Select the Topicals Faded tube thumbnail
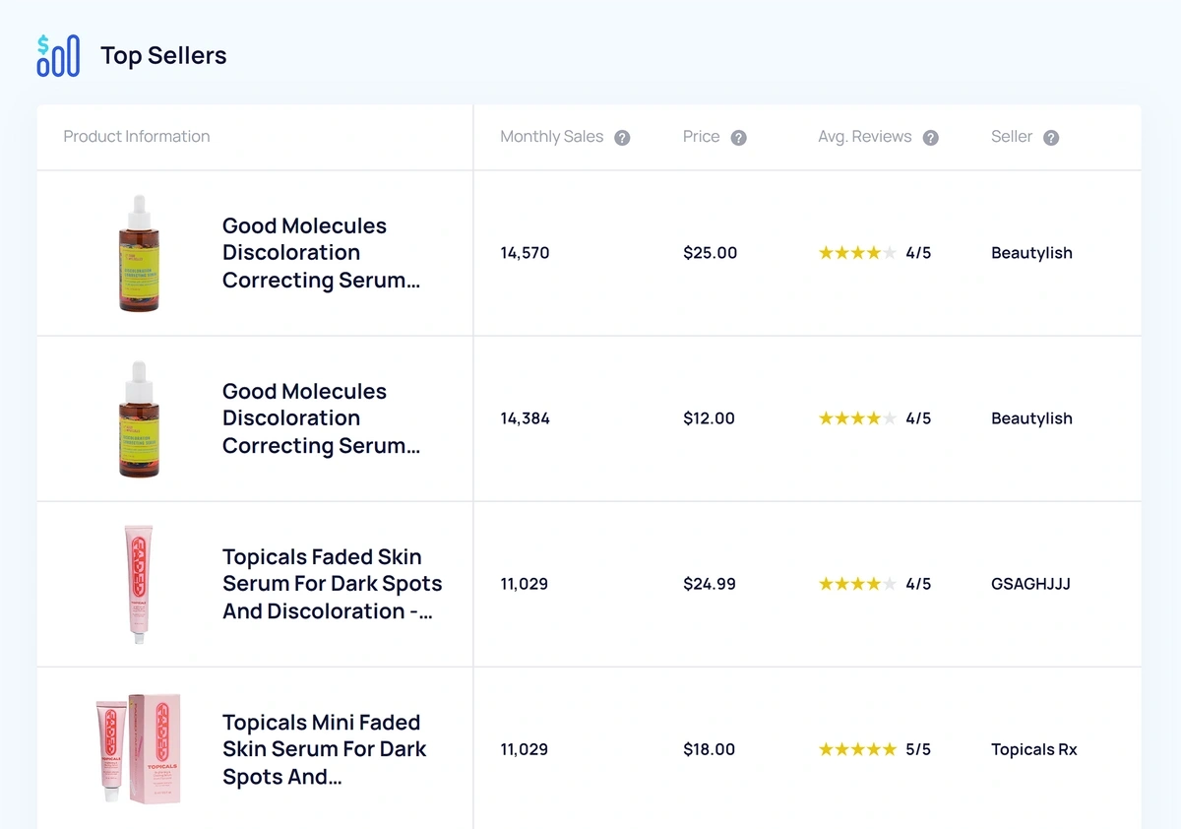Image resolution: width=1181 pixels, height=829 pixels. pyautogui.click(x=139, y=585)
